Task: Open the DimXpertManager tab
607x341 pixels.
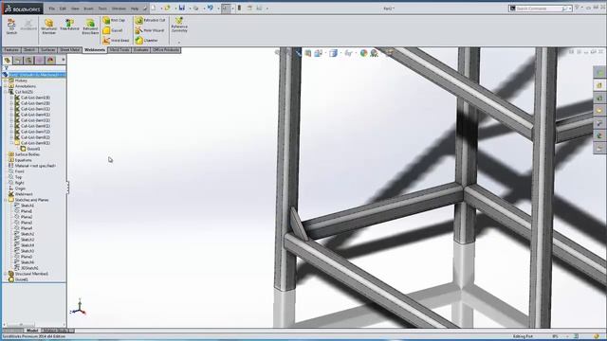Action: point(40,61)
